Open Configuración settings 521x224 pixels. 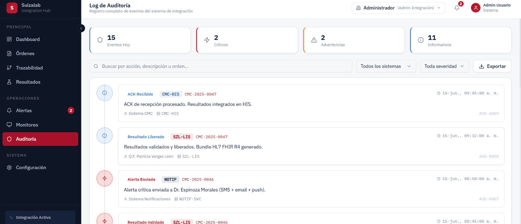(x=40, y=168)
